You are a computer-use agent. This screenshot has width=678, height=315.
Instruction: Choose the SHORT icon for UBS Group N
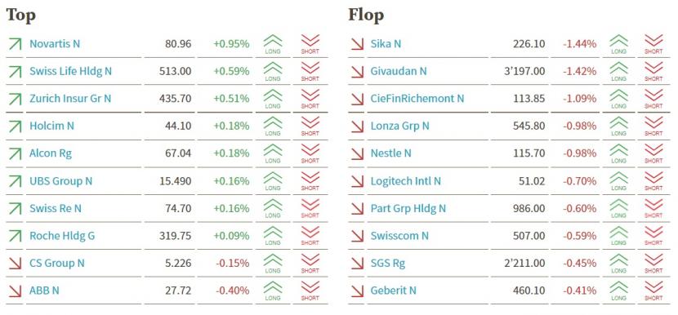pos(310,180)
